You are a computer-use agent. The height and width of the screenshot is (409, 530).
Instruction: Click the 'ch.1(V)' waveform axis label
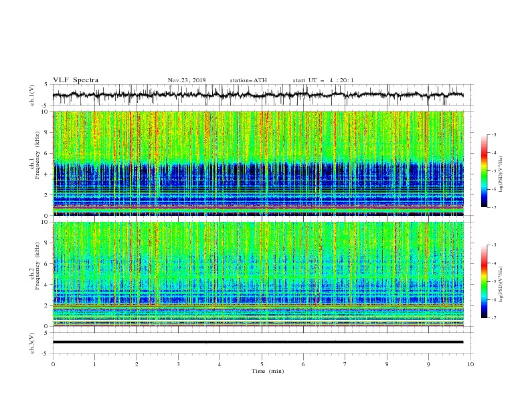pos(32,95)
